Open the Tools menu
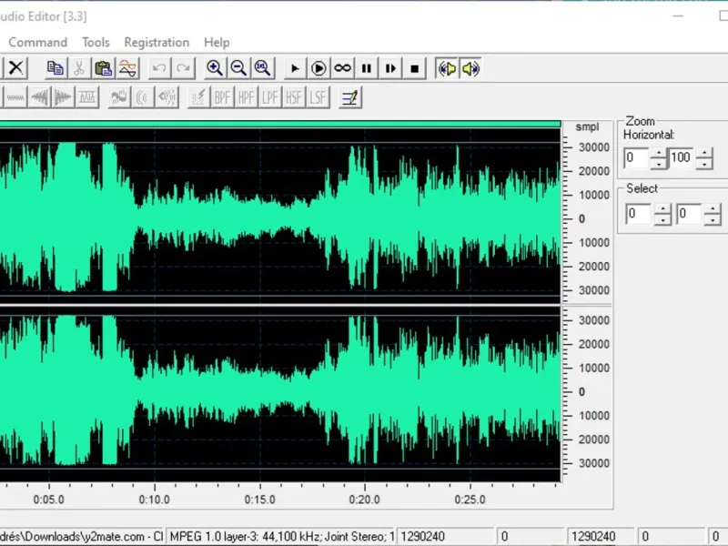 [x=96, y=42]
